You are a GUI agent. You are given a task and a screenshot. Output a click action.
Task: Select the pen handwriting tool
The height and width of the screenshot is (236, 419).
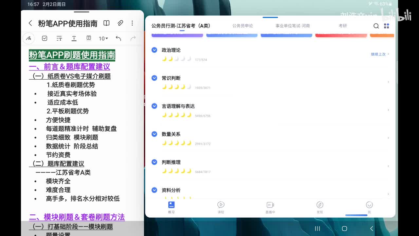click(x=29, y=38)
